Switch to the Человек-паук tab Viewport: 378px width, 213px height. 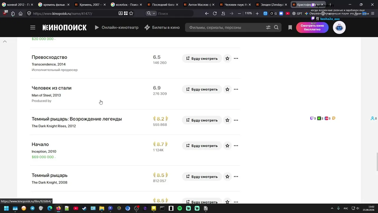[235, 5]
